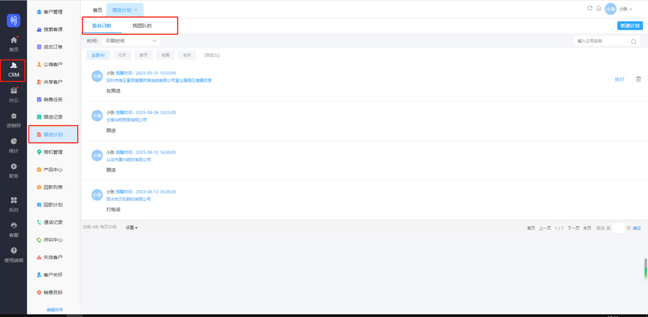Switch to the 我团队的 tab
Image resolution: width=648 pixels, height=317 pixels.
(x=142, y=26)
